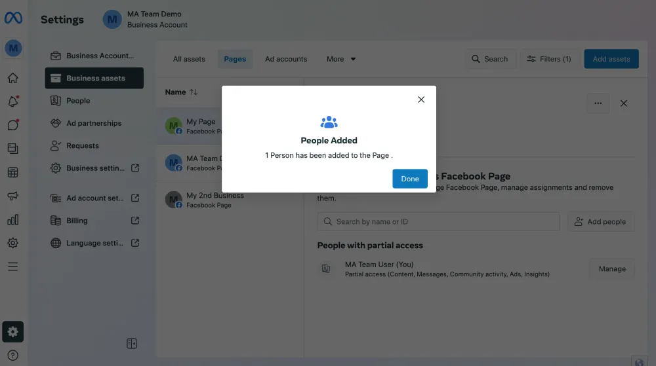
Task: Open the Ads megaphone icon
Action: pos(12,196)
